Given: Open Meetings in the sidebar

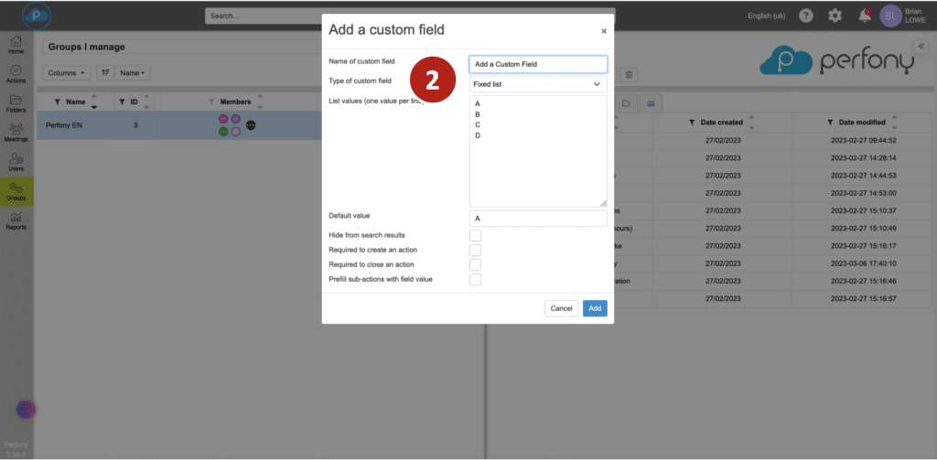Looking at the screenshot, I should [16, 133].
